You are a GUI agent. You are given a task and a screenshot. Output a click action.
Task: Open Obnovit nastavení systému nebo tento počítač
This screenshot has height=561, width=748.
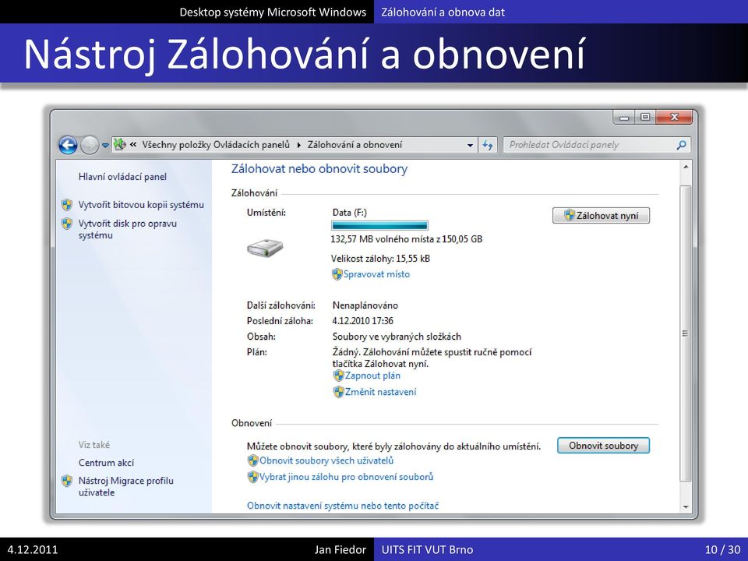point(343,506)
